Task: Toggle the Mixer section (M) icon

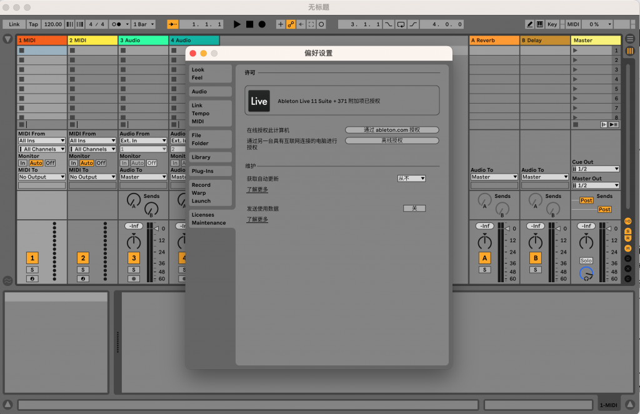Action: click(x=629, y=248)
